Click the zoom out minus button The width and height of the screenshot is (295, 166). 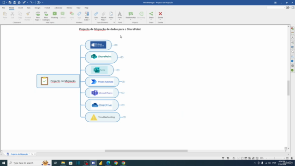click(266, 158)
